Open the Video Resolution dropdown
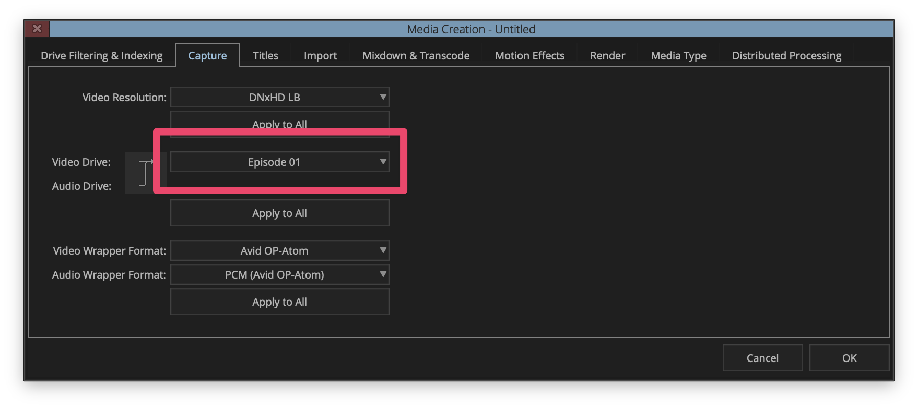 tap(279, 97)
